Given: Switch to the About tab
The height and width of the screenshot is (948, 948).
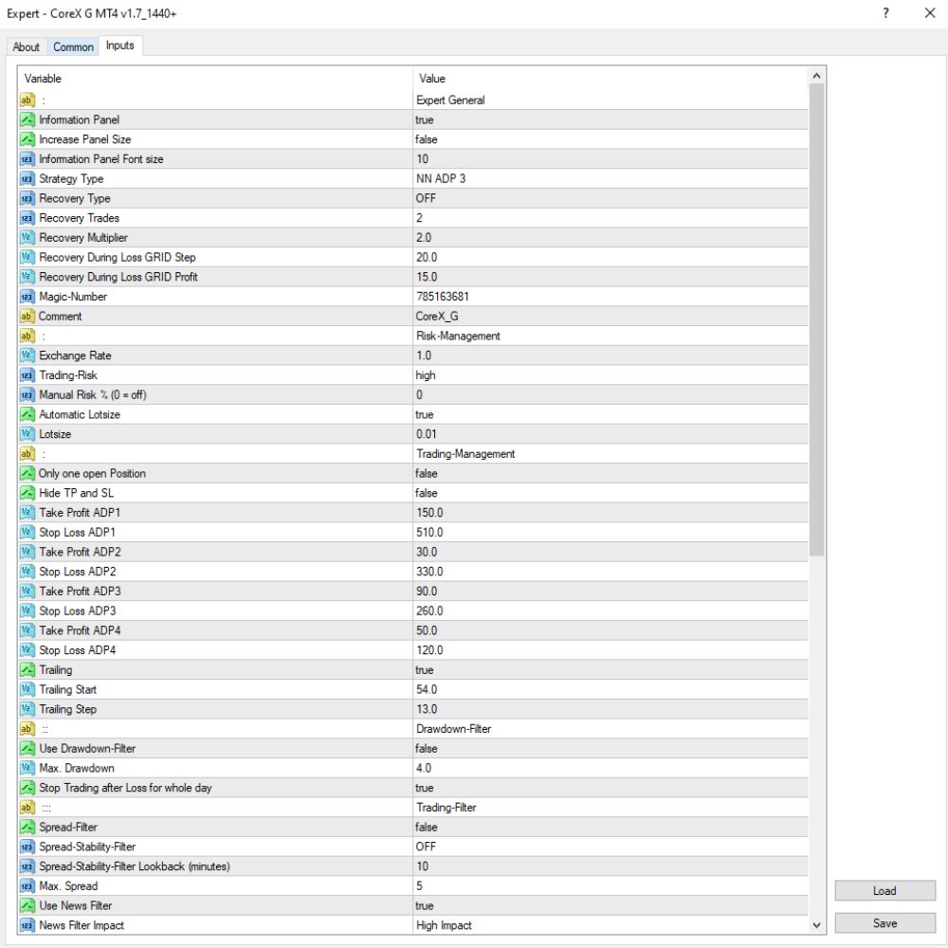Looking at the screenshot, I should coord(26,47).
